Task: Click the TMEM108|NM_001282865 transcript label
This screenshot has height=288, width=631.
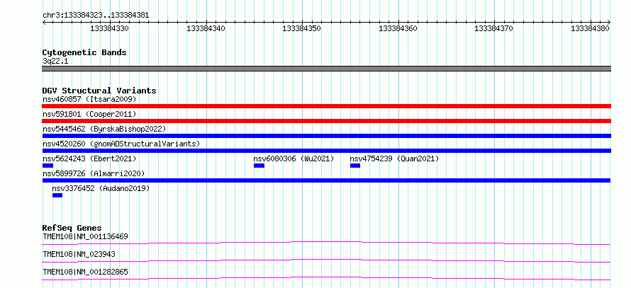Action: 85,272
